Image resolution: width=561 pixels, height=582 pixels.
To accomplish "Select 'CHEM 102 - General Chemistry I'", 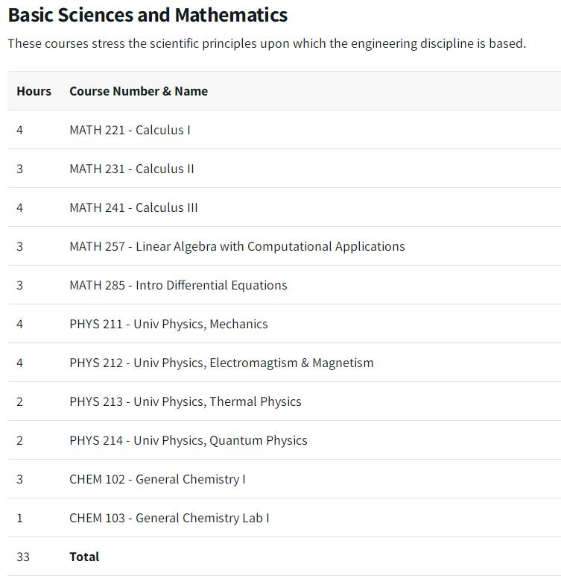I will pyautogui.click(x=157, y=479).
